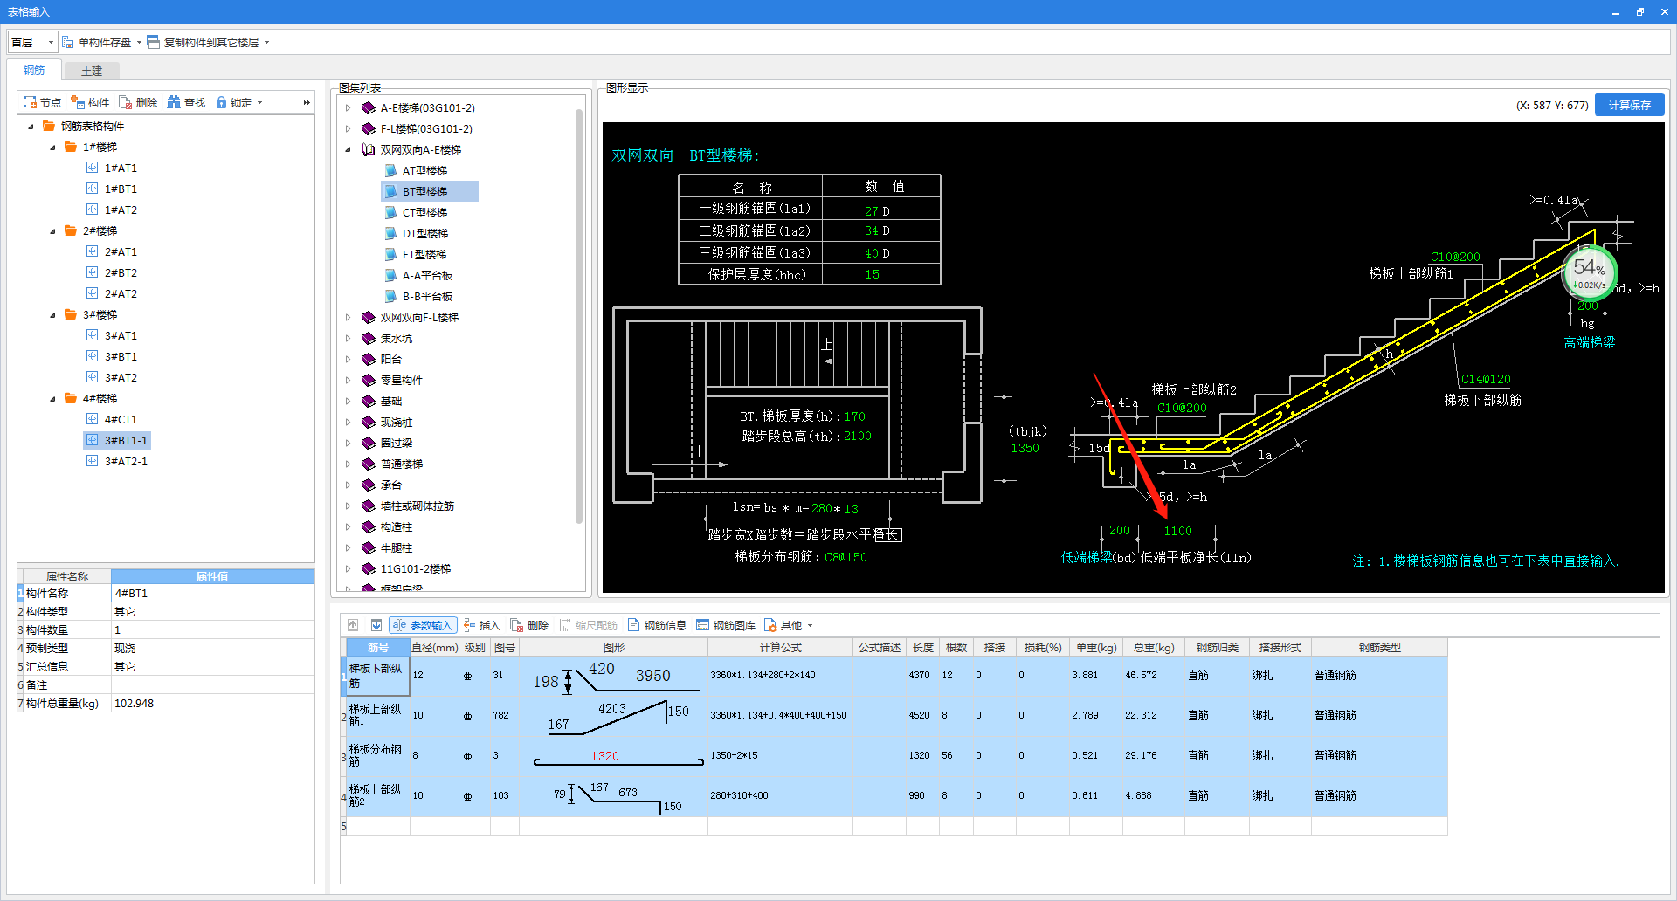The image size is (1677, 901).
Task: Click the 删除 icon in left toolbar
Action: point(126,102)
